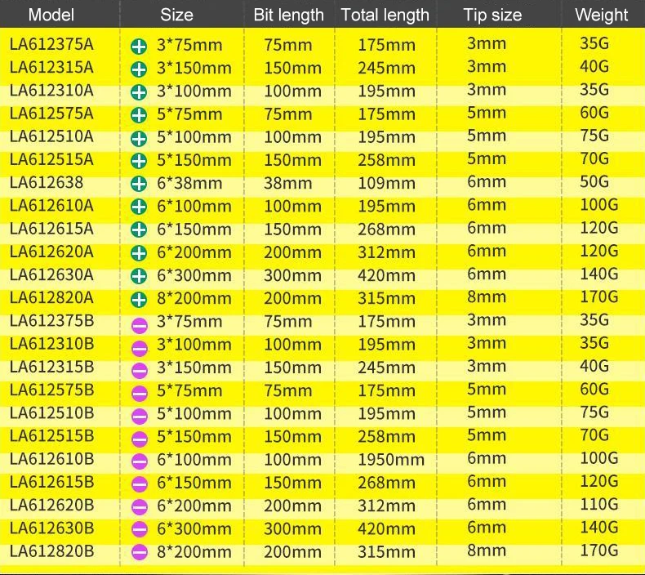The image size is (645, 575).
Task: Click the purple minus icon in LA612615B row
Action: (140, 484)
